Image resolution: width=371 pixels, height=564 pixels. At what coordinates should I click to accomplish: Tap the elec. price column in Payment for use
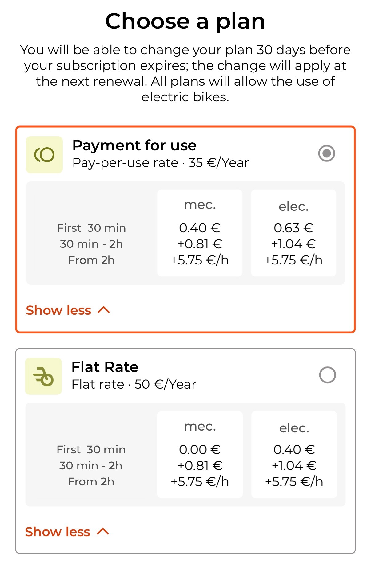coord(293,233)
